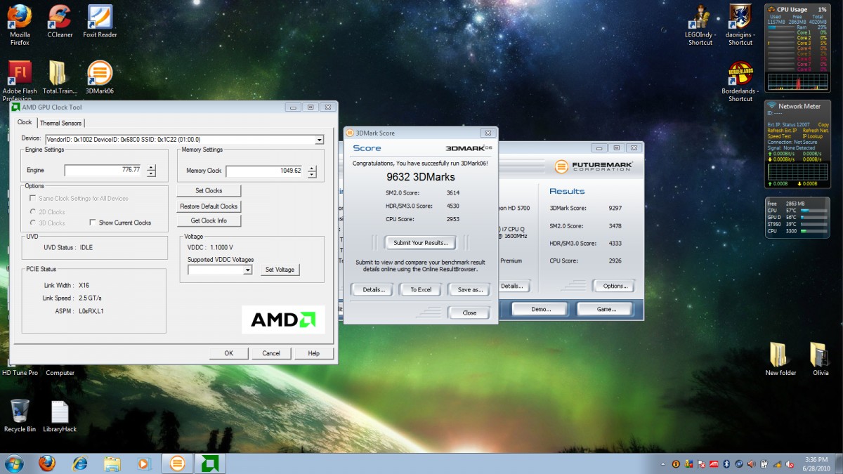
Task: Click Options in the 3DMark06 window
Action: 615,286
